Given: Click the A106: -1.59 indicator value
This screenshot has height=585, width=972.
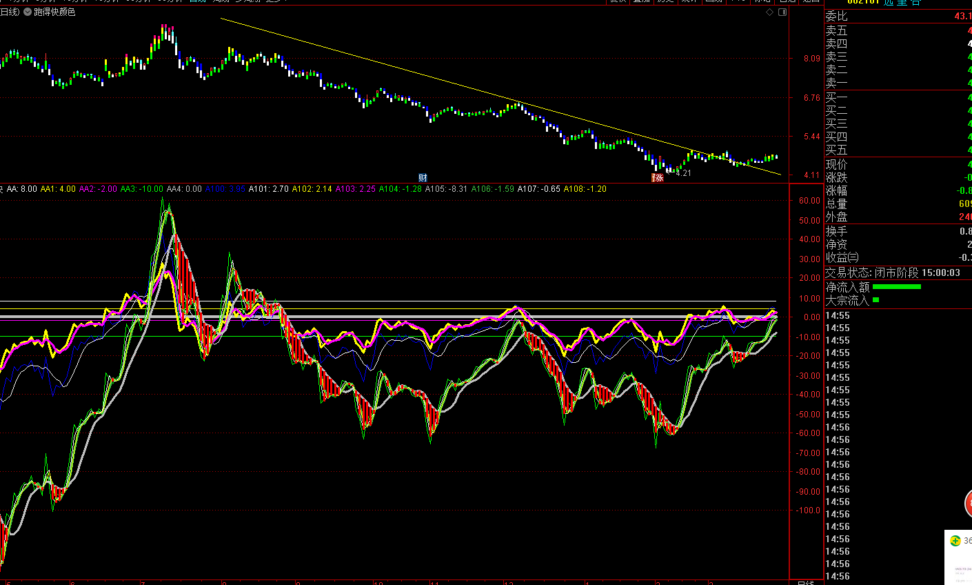Looking at the screenshot, I should pos(493,188).
